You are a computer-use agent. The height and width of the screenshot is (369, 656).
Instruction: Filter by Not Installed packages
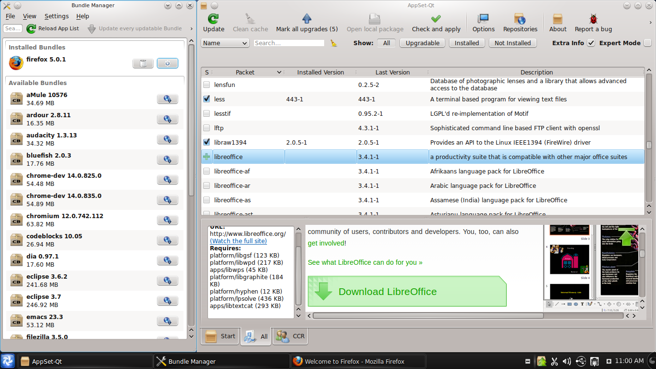(512, 43)
